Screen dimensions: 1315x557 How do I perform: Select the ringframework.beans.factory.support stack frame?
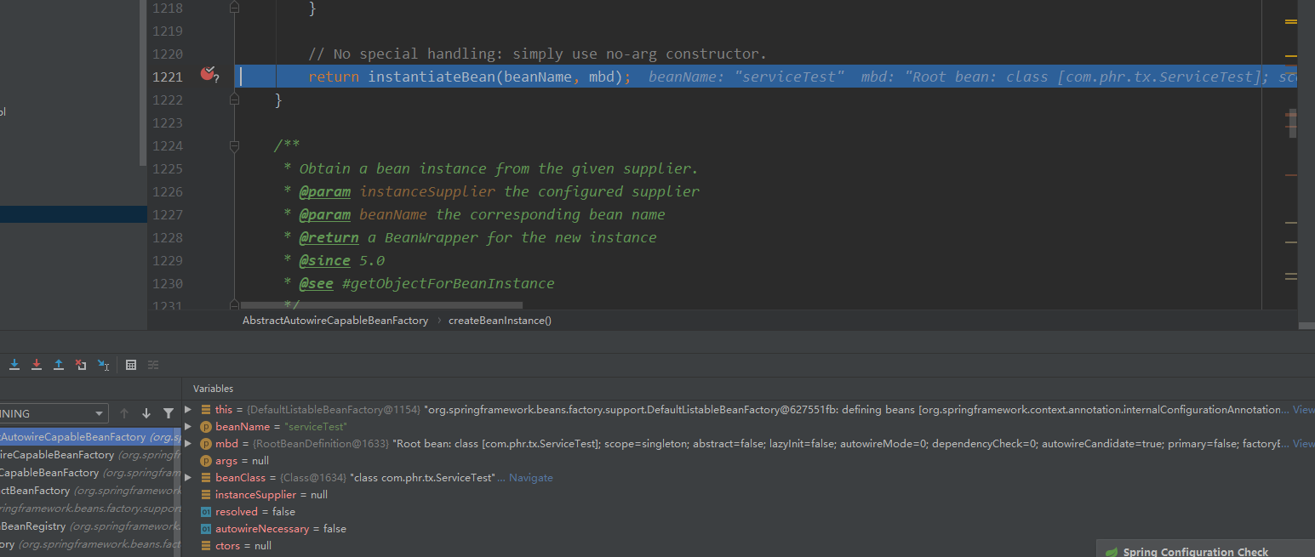click(x=90, y=509)
